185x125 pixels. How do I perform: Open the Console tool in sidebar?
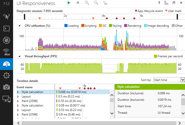pyautogui.click(x=7, y=28)
